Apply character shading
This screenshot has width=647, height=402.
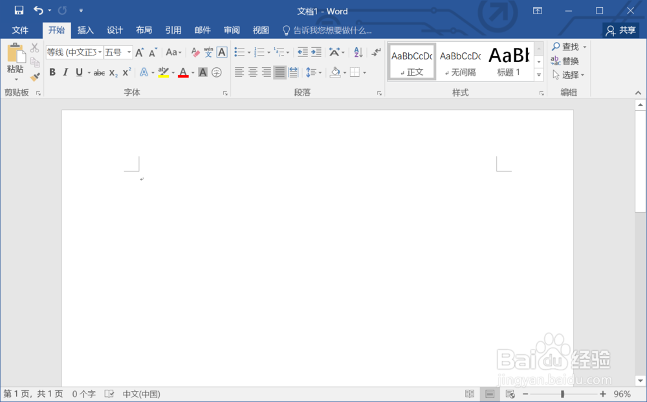tap(203, 72)
